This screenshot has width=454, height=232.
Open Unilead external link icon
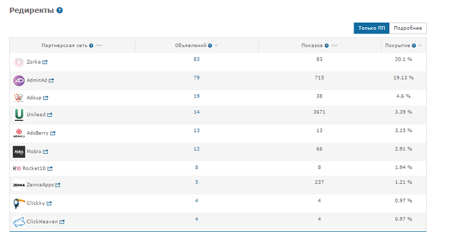click(x=50, y=115)
